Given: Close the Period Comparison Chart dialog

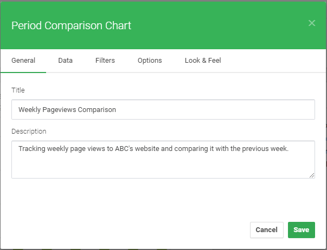Looking at the screenshot, I should point(312,23).
